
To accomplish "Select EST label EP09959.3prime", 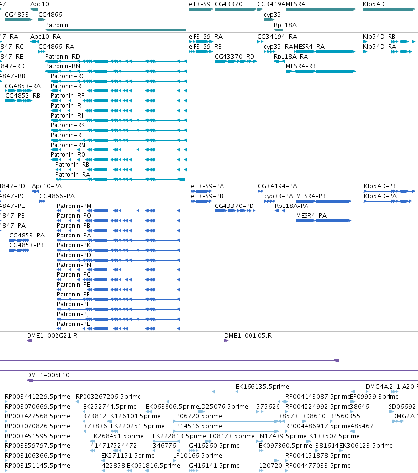I will coord(374,397).
